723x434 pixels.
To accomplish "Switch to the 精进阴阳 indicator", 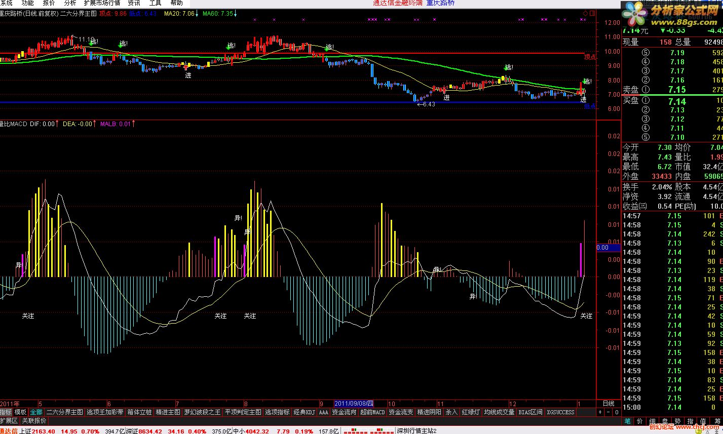I will (430, 412).
